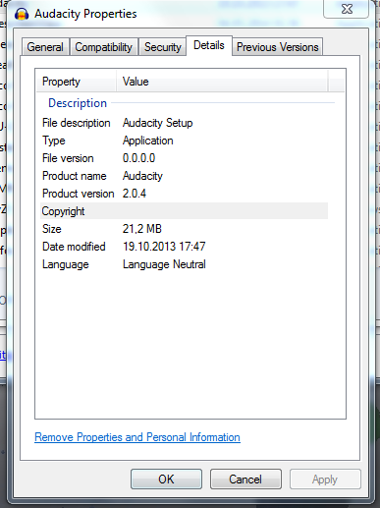Open the Compatibility tab
This screenshot has height=508, width=380.
point(103,47)
